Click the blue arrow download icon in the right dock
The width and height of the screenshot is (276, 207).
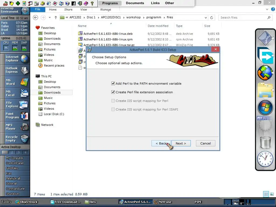point(265,55)
